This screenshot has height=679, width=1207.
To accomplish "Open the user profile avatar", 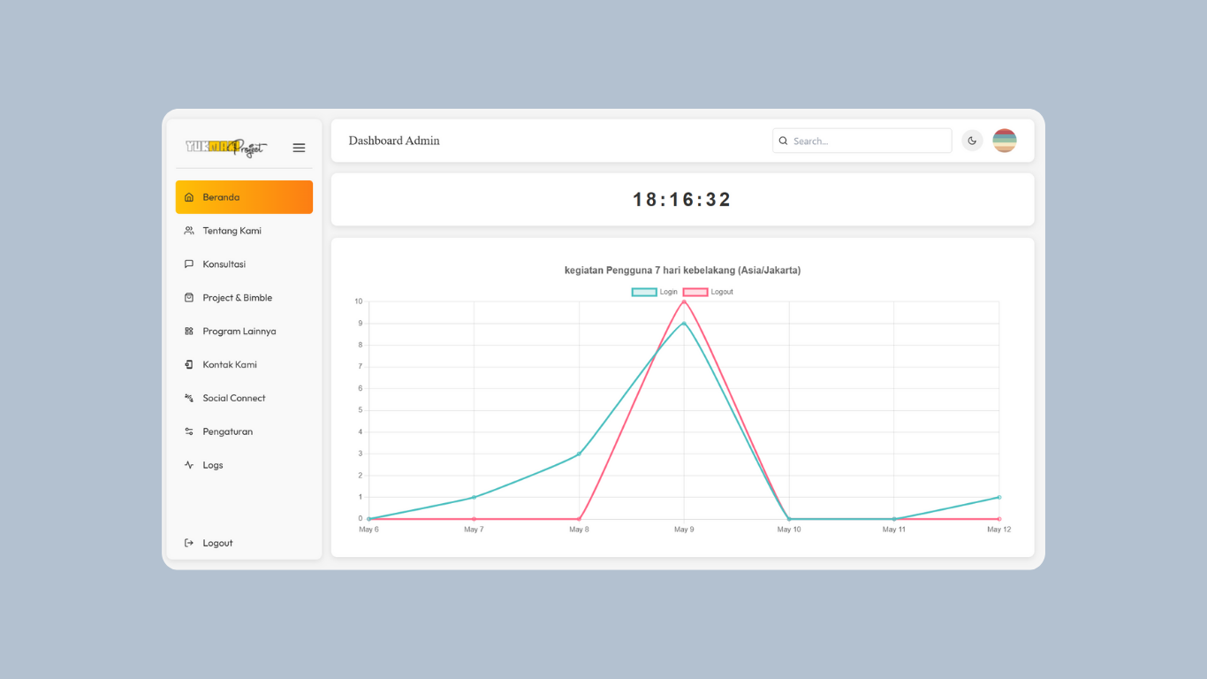I will click(1005, 141).
